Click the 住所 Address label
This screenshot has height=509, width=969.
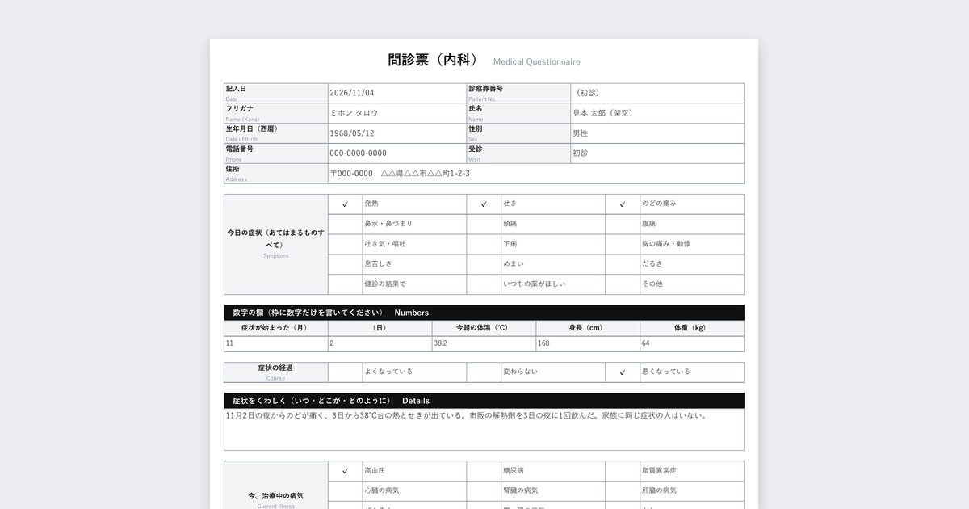point(276,174)
